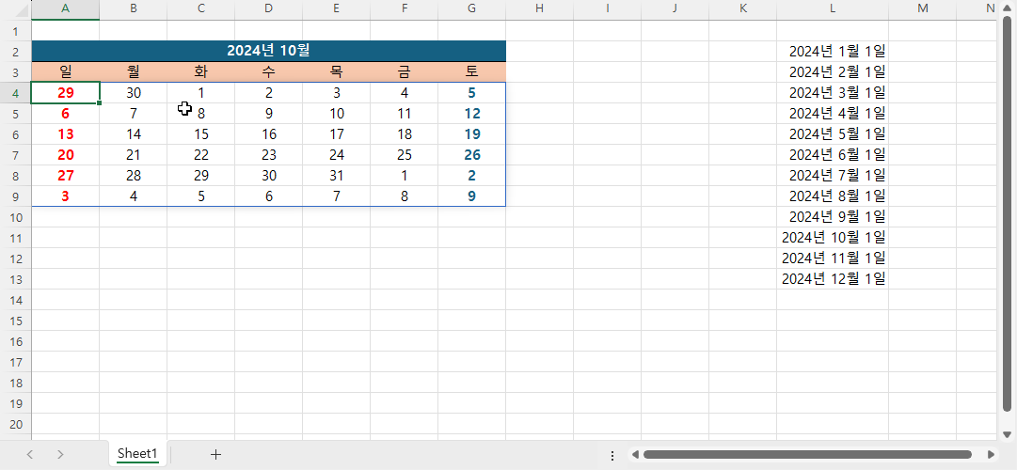Select the blue Saturday date 19
This screenshot has width=1017, height=470.
point(471,134)
